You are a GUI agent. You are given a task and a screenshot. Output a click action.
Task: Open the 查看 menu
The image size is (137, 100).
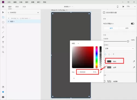click(x=33, y=2)
